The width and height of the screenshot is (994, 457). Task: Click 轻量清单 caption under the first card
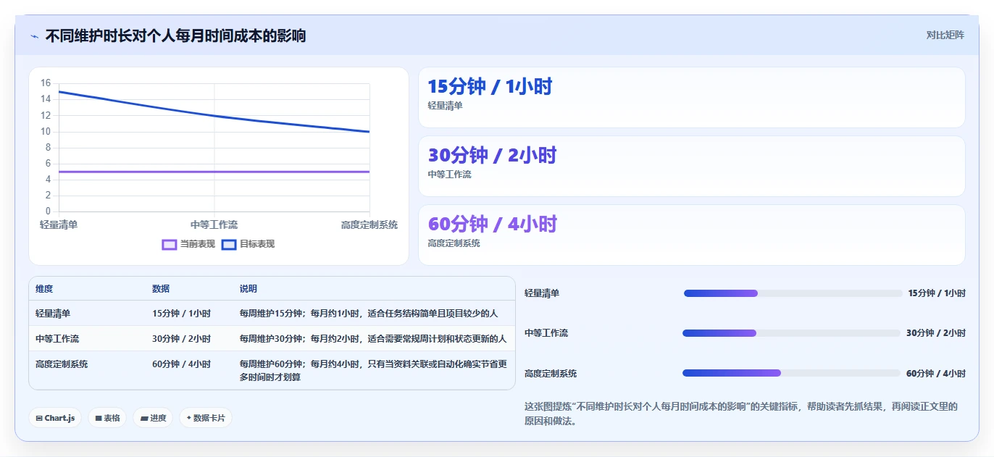445,106
